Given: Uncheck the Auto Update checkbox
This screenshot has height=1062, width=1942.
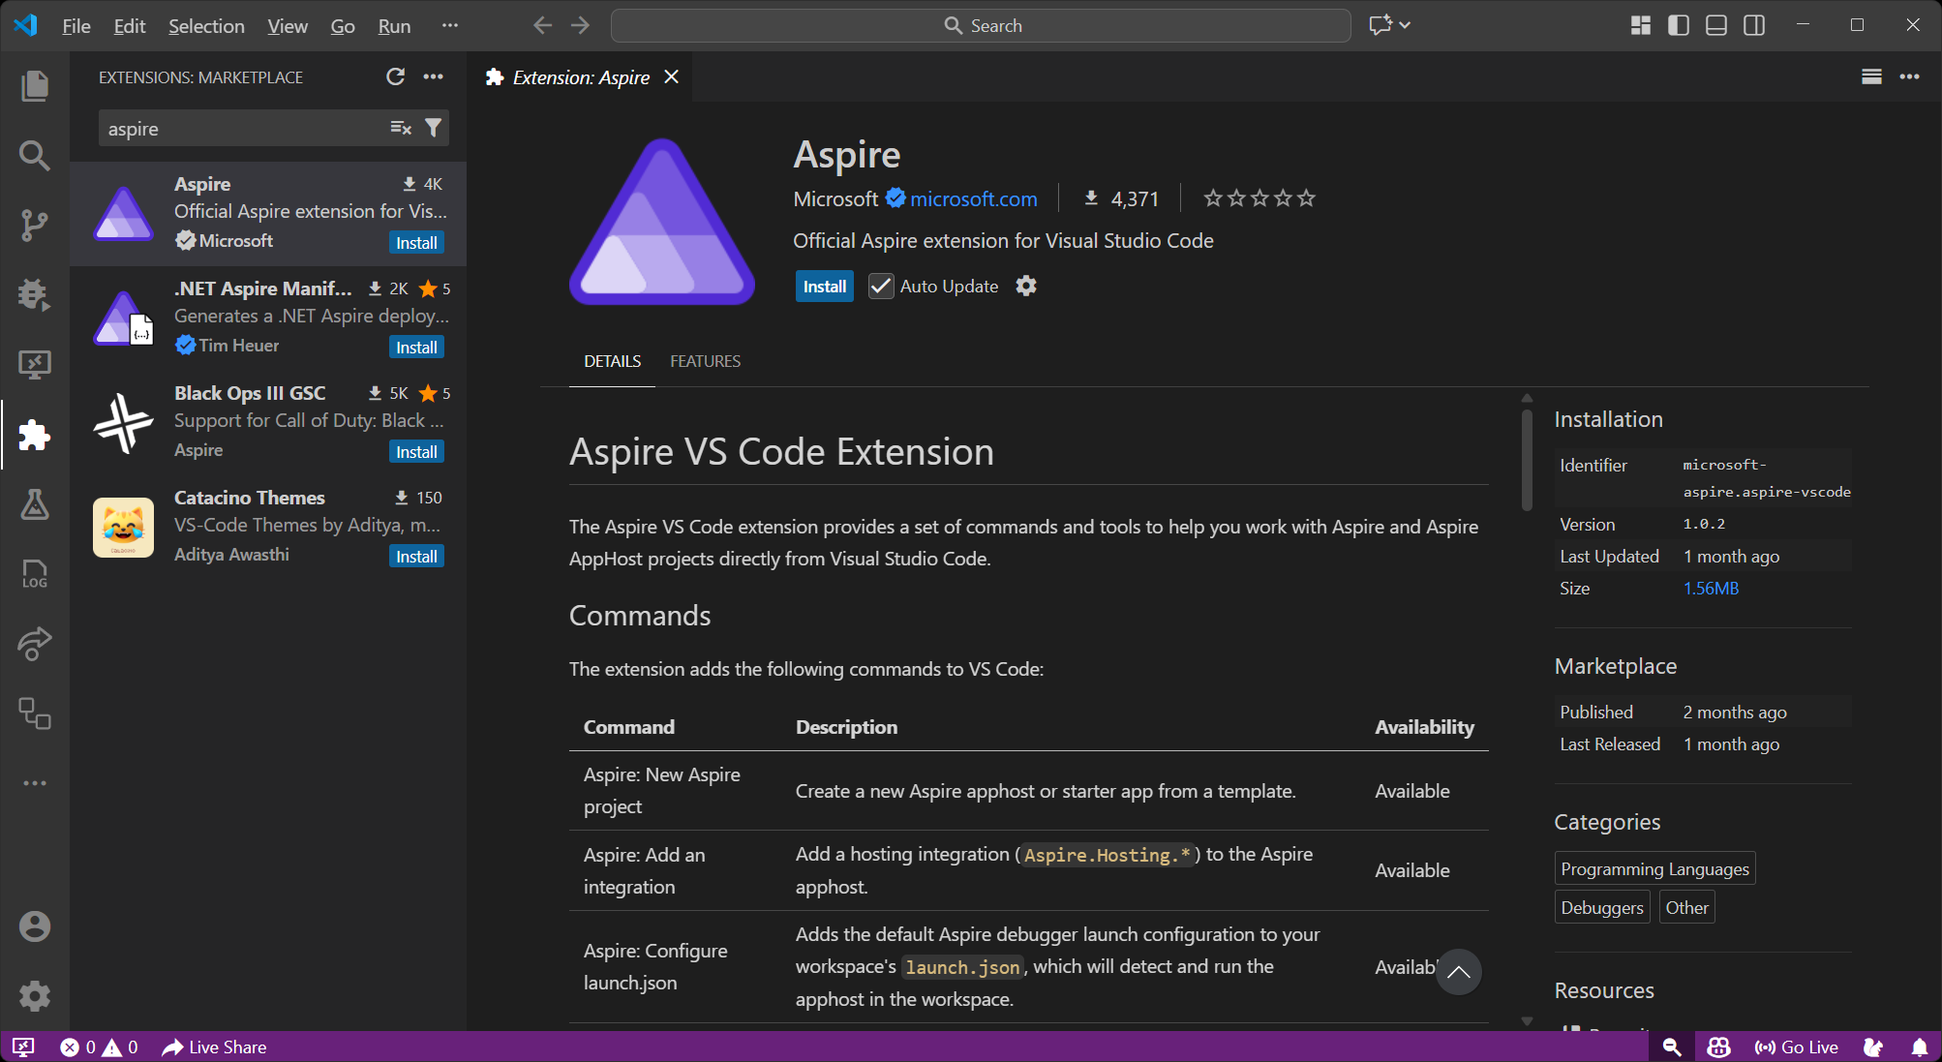Looking at the screenshot, I should pyautogui.click(x=880, y=286).
